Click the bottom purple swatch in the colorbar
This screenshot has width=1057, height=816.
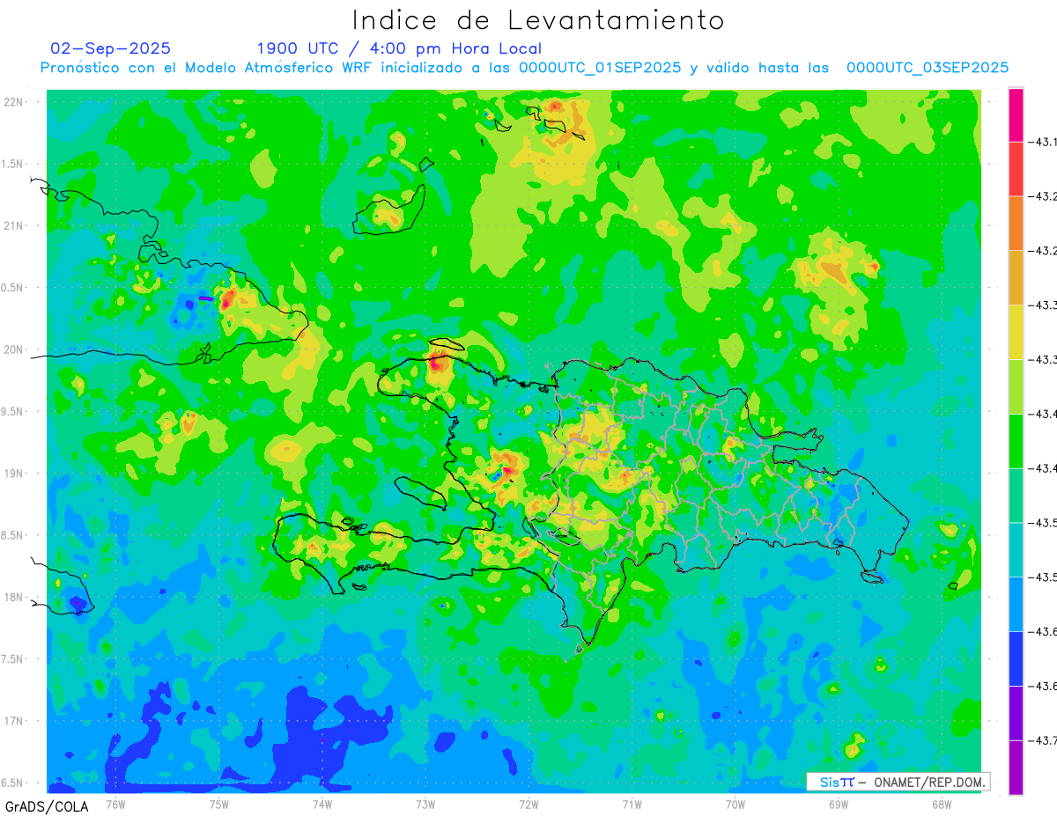click(1016, 768)
